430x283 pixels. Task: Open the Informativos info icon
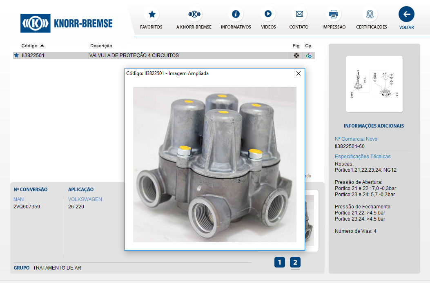point(236,15)
